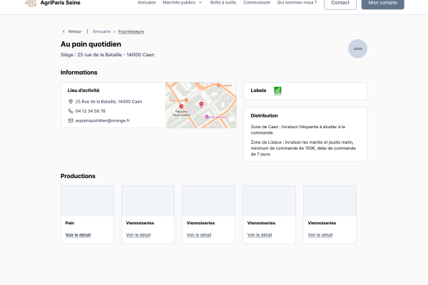The image size is (428, 285).
Task: Go to Boîte à outils
Action: tap(223, 2)
